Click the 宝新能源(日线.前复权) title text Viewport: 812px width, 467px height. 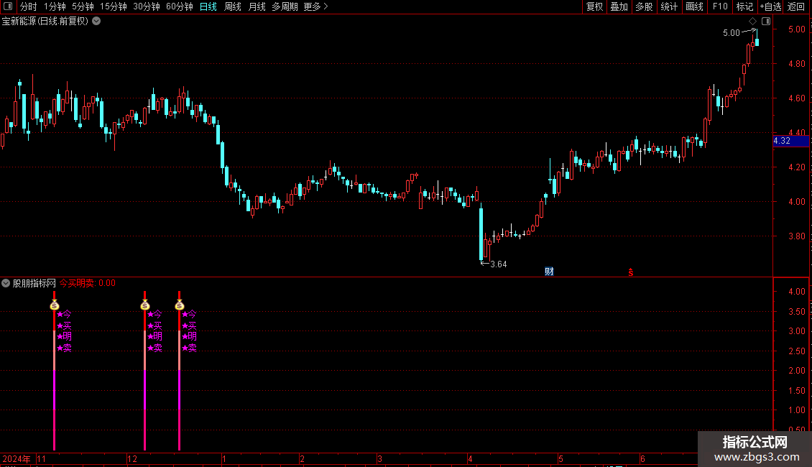[x=45, y=22]
